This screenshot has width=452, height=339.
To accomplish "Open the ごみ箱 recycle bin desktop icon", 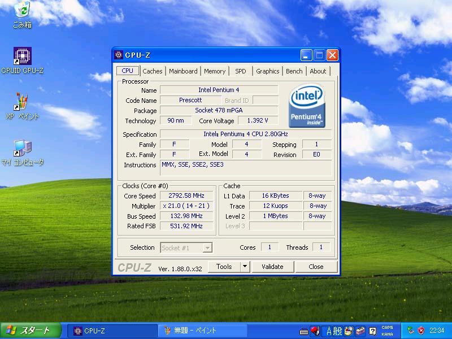I will coord(22,10).
